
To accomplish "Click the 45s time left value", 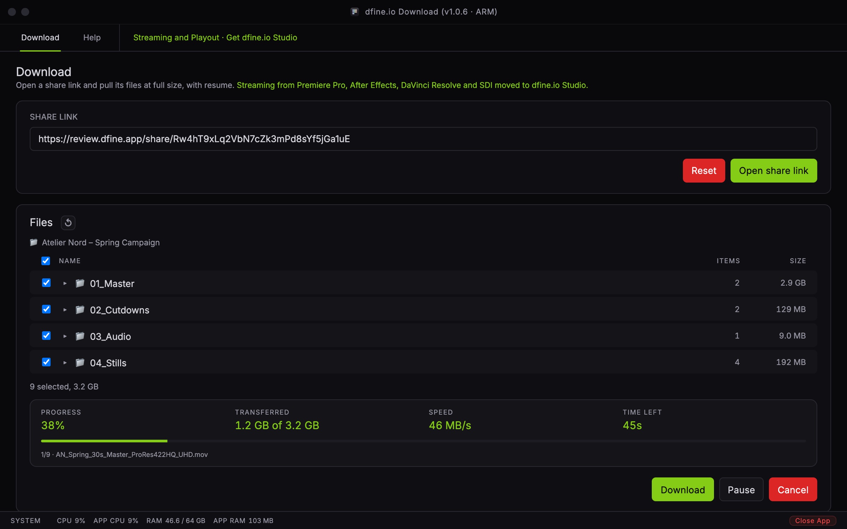I will coord(632,425).
